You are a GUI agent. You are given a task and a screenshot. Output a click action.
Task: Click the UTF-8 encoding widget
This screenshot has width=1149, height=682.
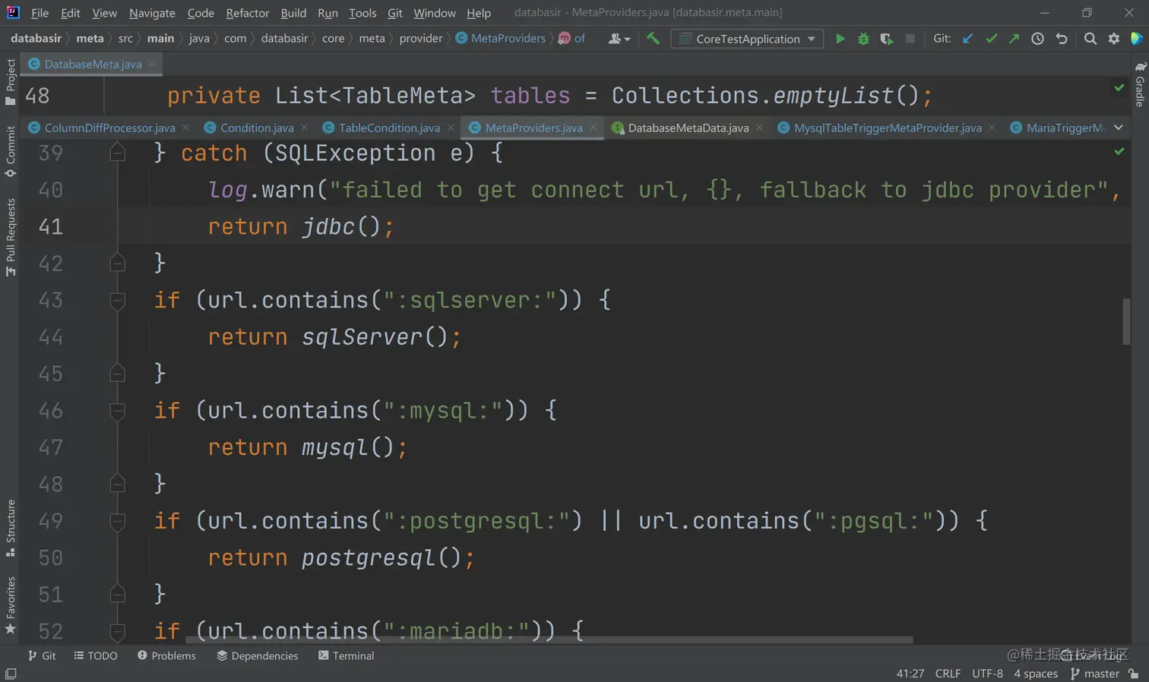tap(987, 674)
